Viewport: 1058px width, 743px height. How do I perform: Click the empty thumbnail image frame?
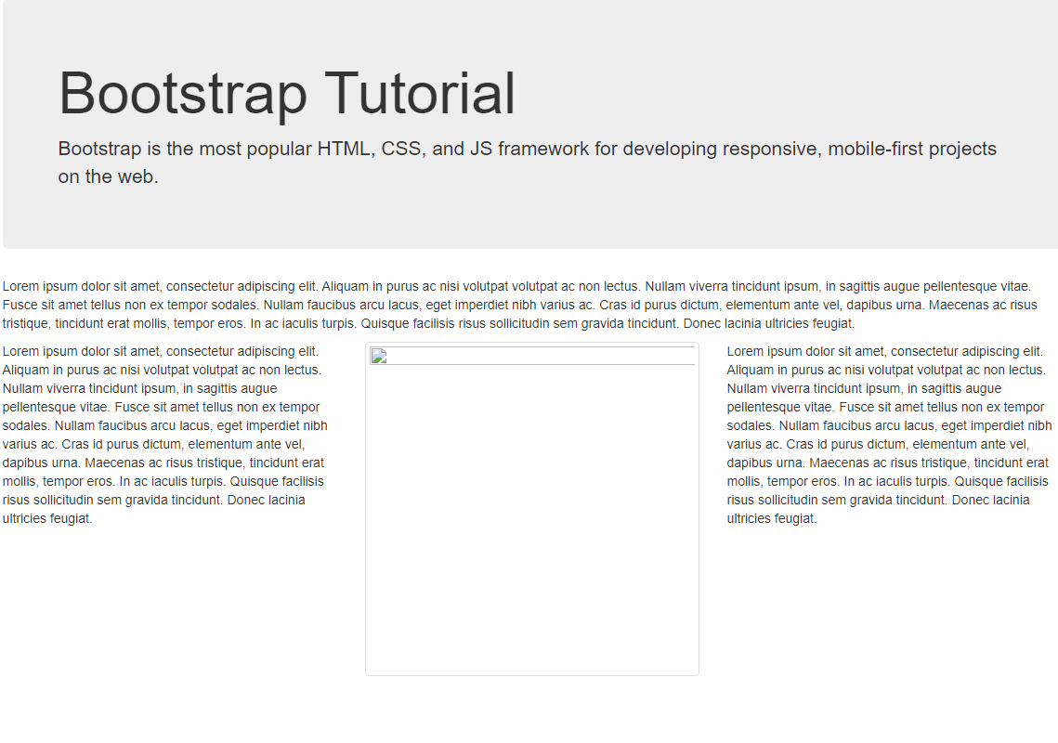click(532, 509)
